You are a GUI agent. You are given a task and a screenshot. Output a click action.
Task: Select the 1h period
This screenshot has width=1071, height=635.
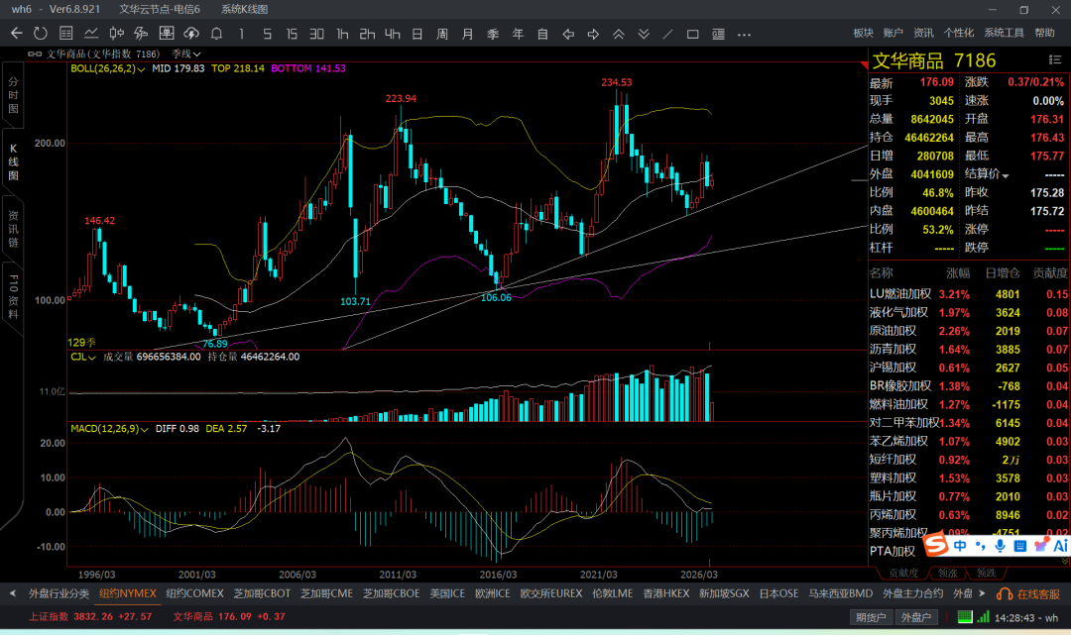(342, 34)
